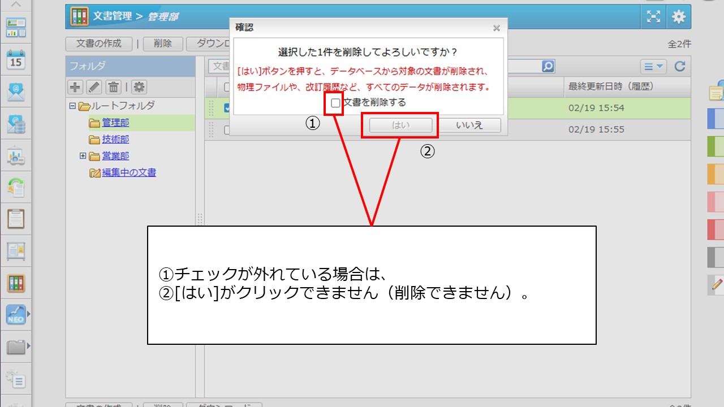The width and height of the screenshot is (724, 407).
Task: Open the clipboard icon in left sidebar
Action: click(16, 219)
